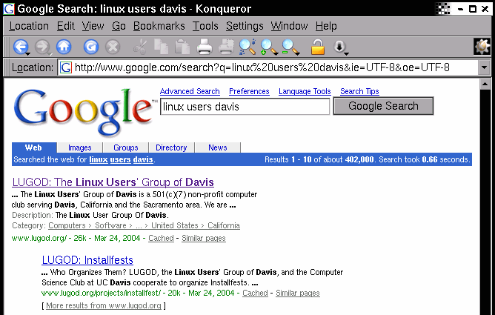Click the padlock Security icon
495x315 pixels.
coord(317,47)
